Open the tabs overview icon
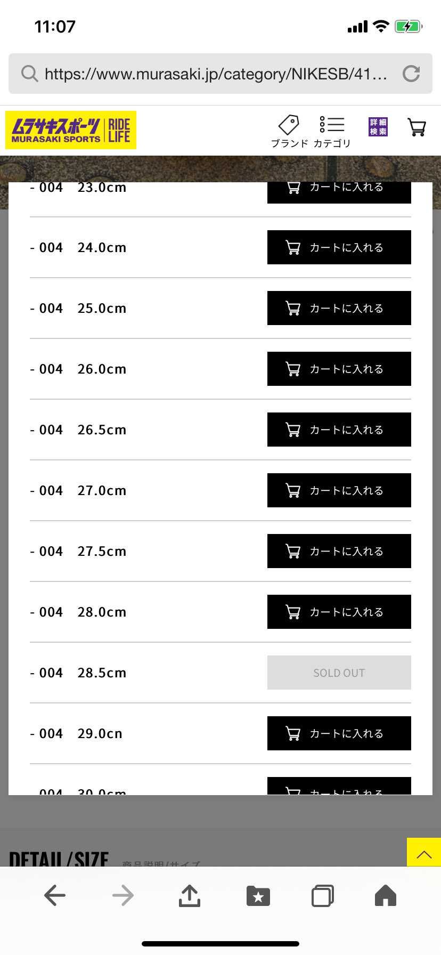 [x=323, y=896]
